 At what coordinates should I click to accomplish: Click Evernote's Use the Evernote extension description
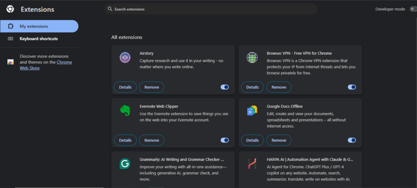pos(184,117)
